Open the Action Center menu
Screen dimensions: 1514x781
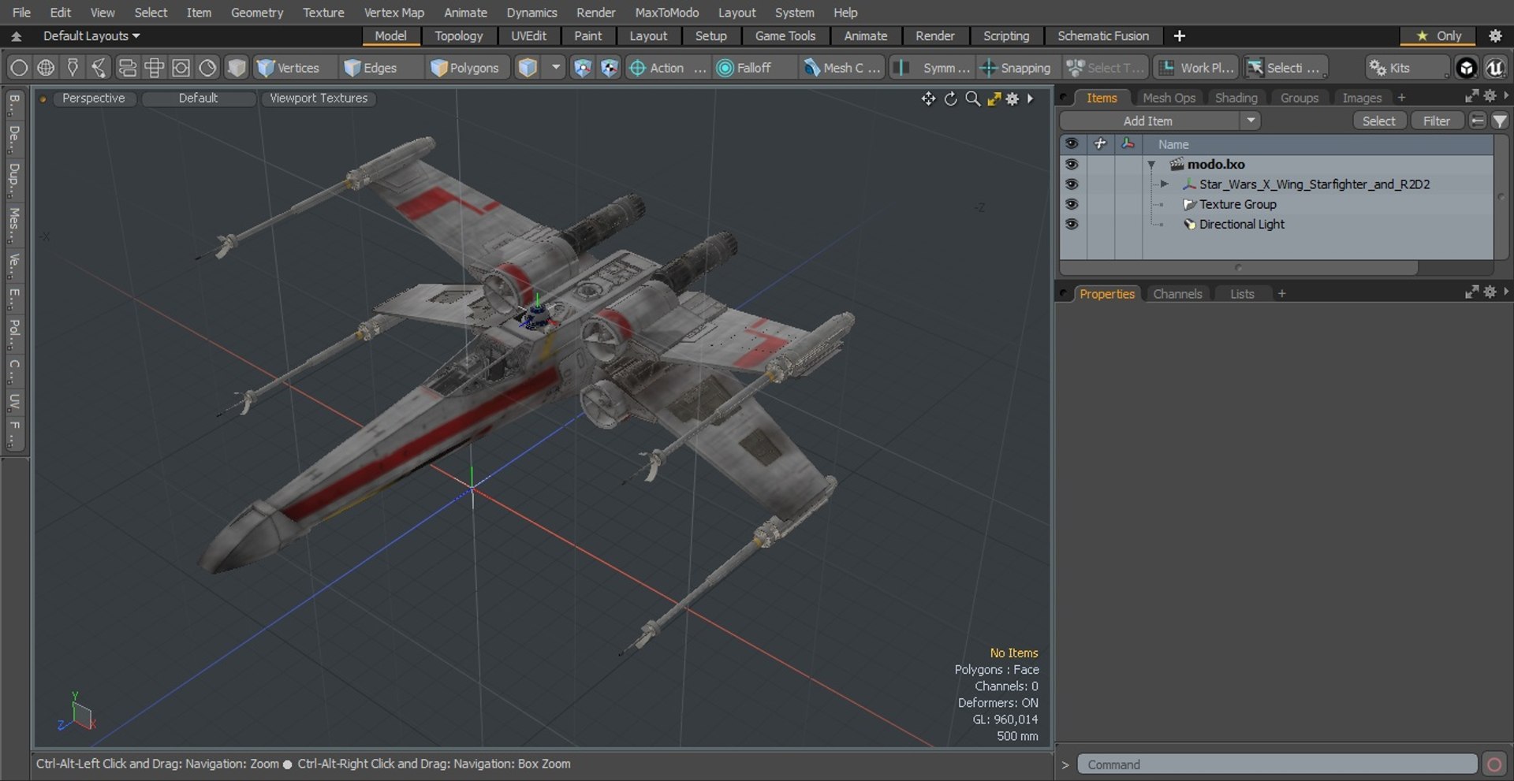pyautogui.click(x=667, y=68)
